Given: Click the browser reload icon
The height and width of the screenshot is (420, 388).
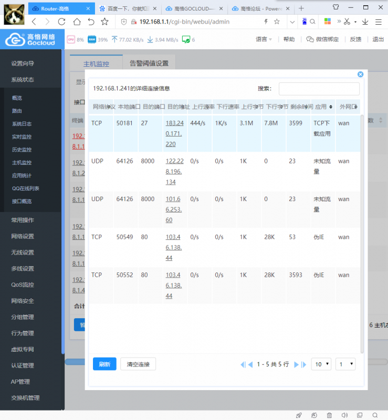Looking at the screenshot, I should 61,22.
